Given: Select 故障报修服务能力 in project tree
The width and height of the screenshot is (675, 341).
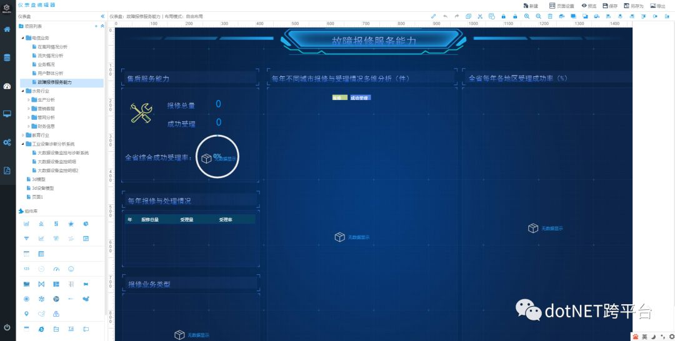Looking at the screenshot, I should click(54, 82).
